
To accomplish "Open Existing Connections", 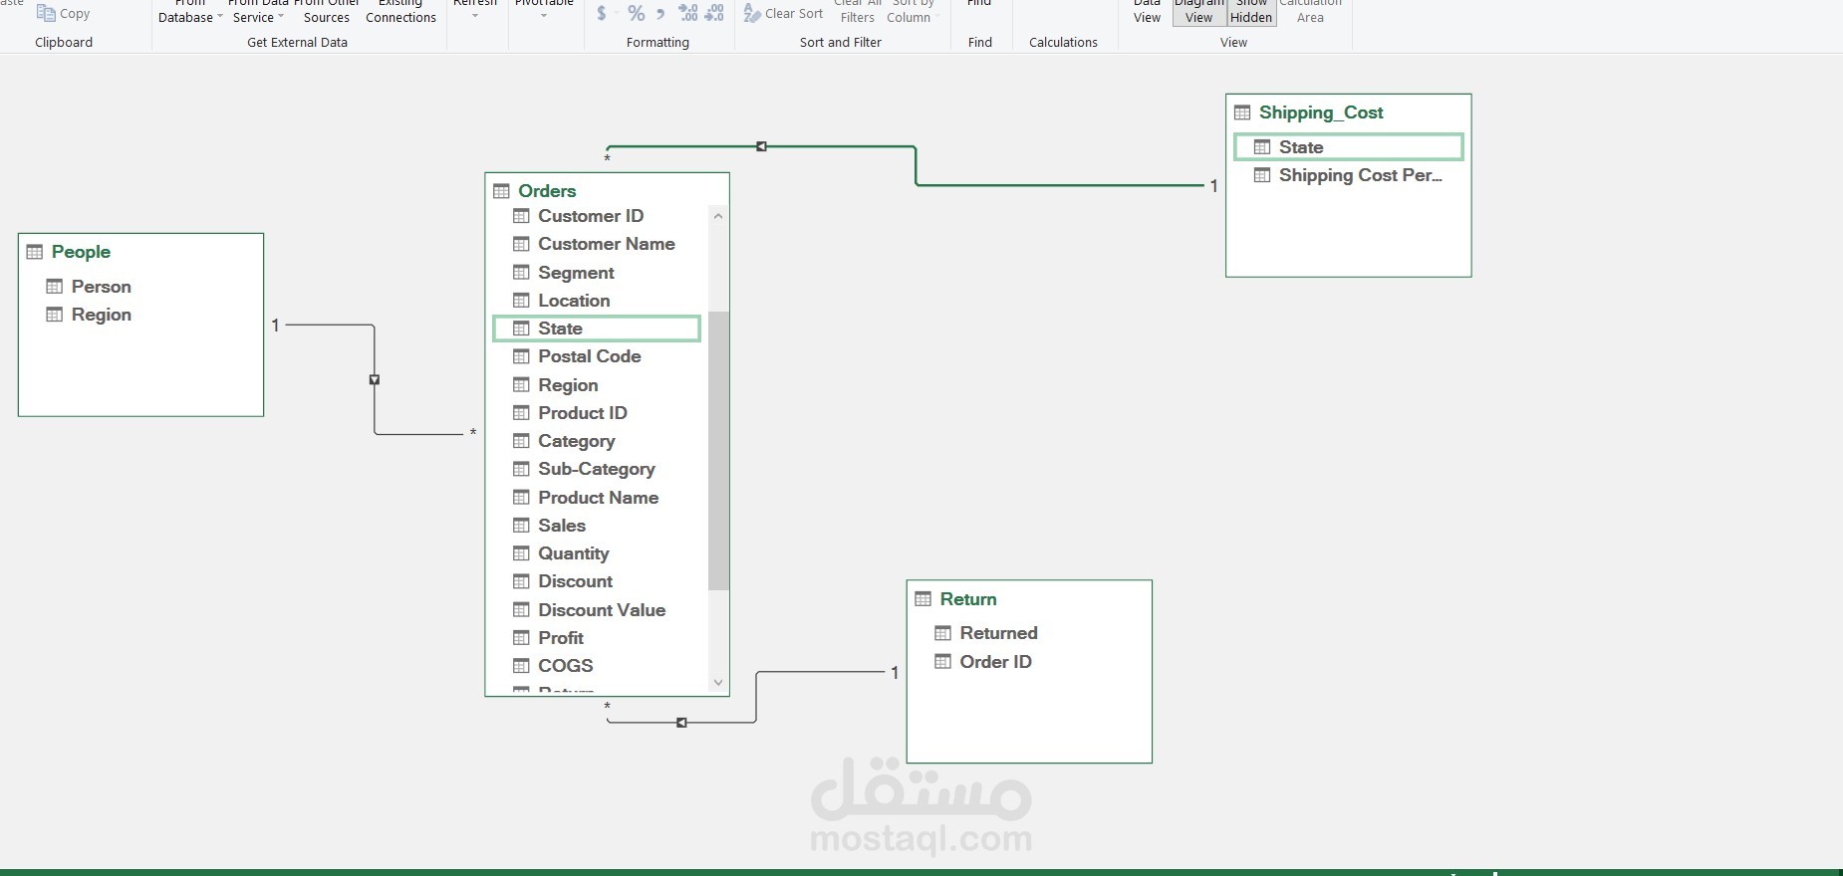I will tap(400, 12).
